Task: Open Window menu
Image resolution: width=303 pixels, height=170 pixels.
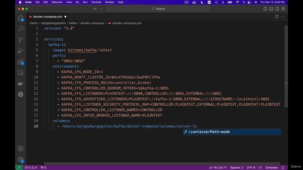Action: (x=109, y=2)
